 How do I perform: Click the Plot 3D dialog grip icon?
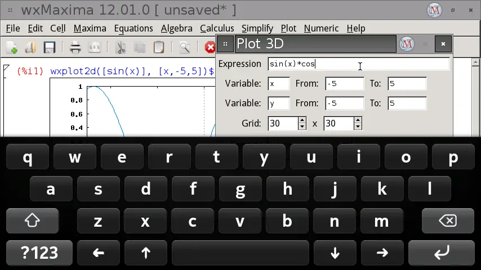[x=225, y=44]
